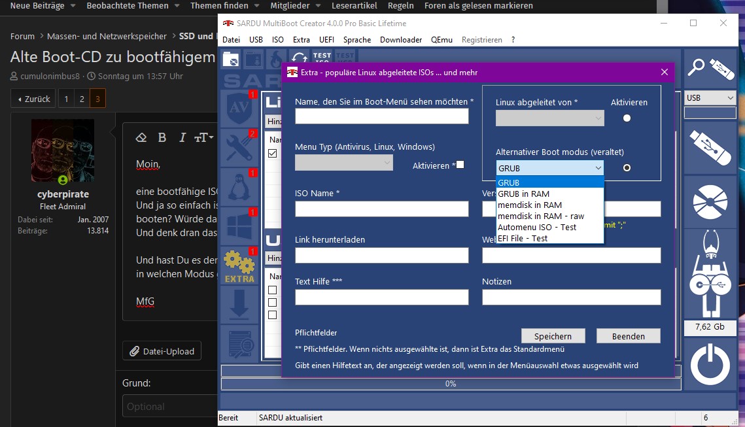Uncheck the checked box in SARDU's Linux list
The image size is (745, 427).
(272, 154)
